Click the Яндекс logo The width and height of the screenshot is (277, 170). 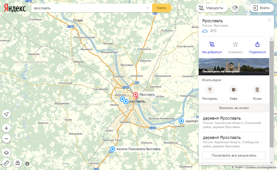coord(15,8)
